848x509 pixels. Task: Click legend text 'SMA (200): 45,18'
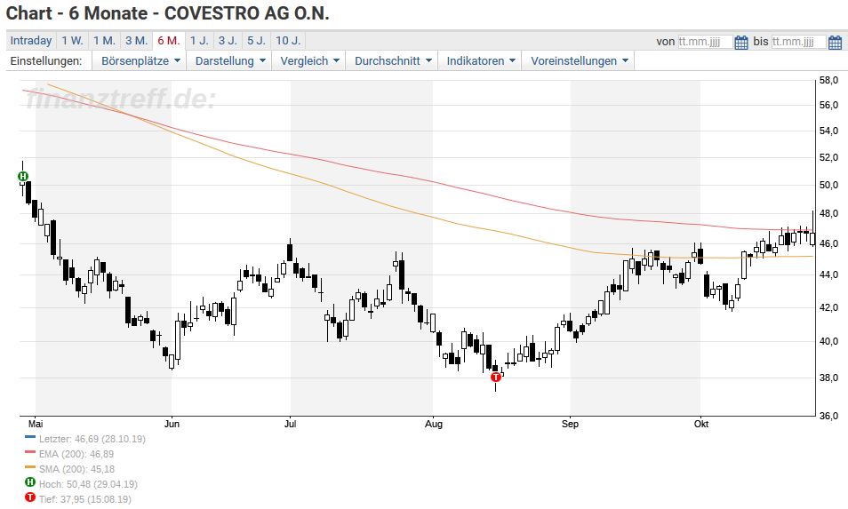pos(76,470)
